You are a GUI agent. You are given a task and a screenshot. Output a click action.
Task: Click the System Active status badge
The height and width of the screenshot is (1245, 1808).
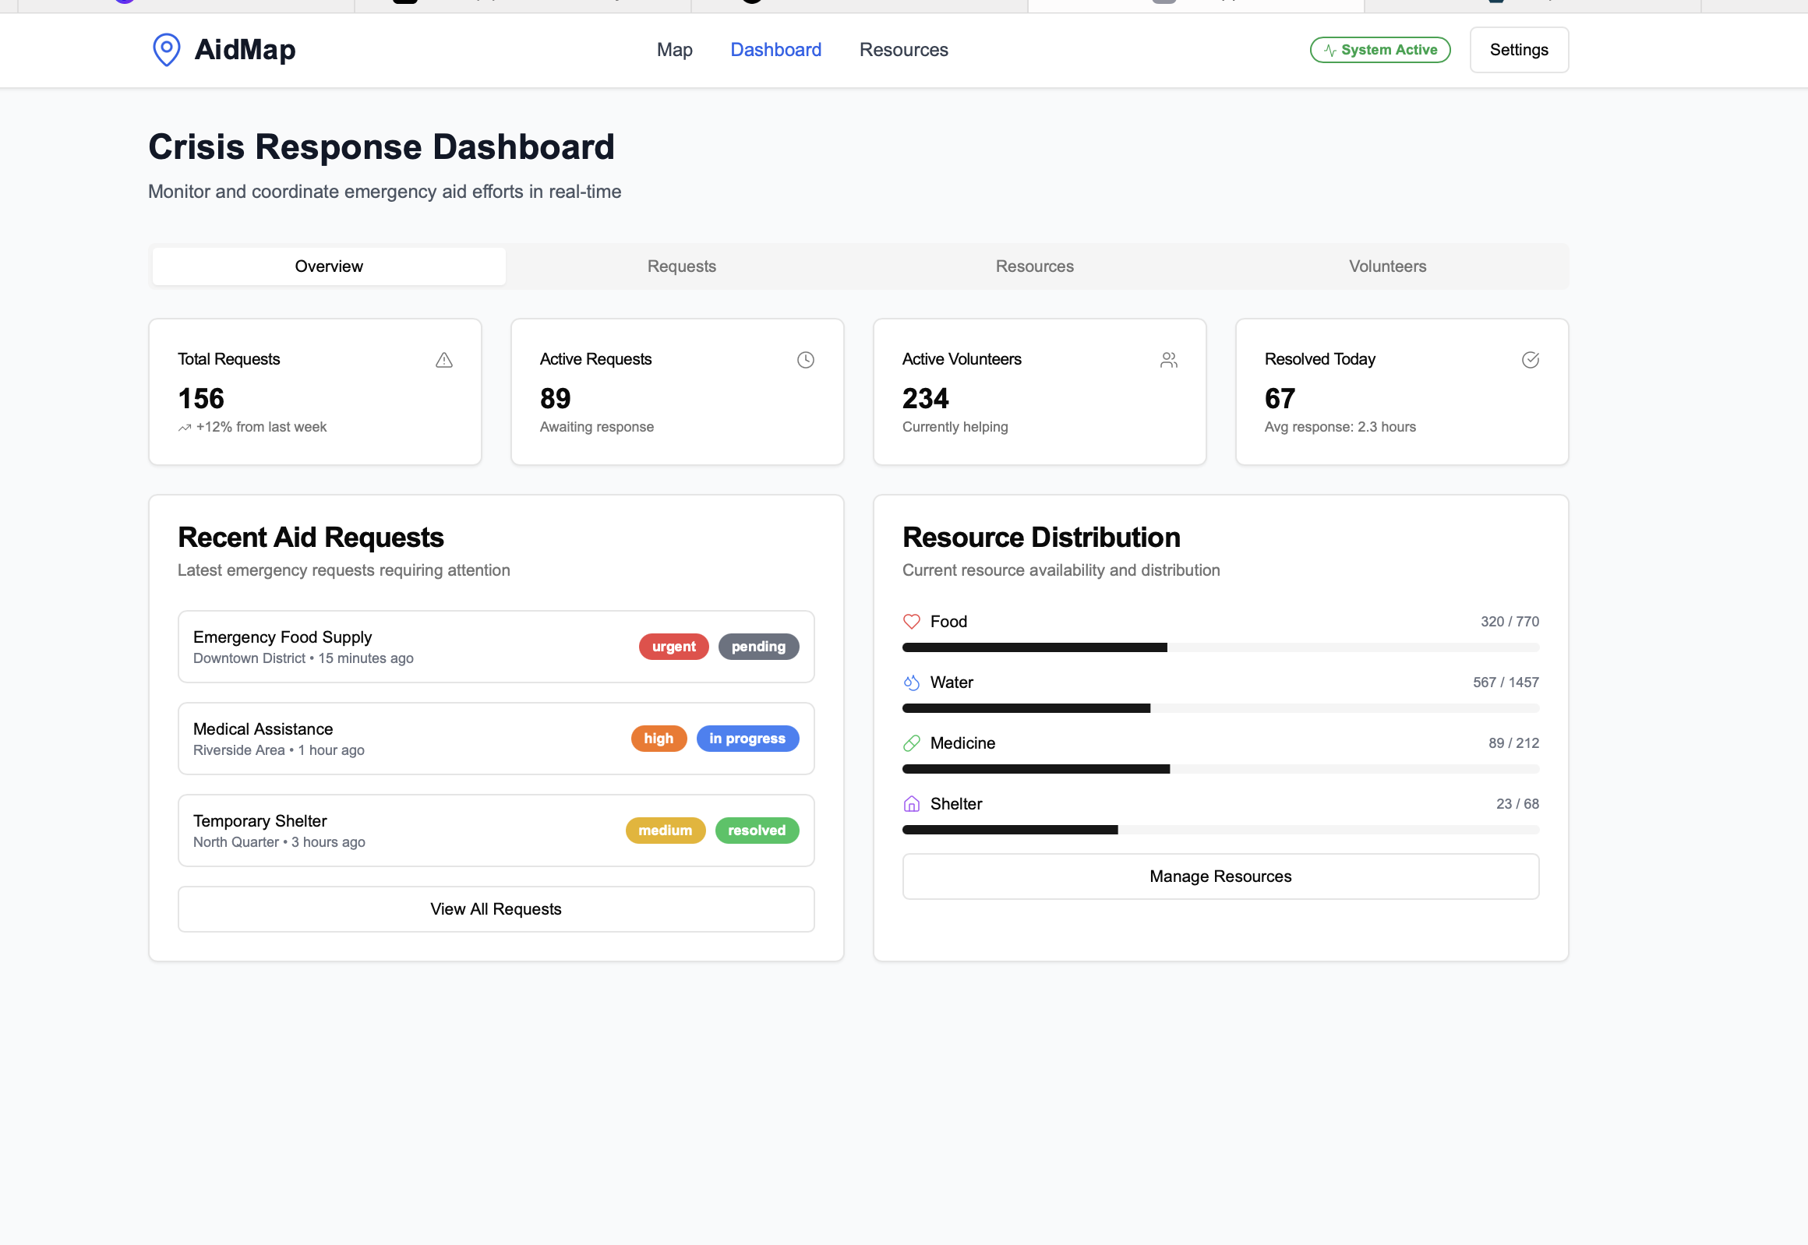tap(1379, 50)
